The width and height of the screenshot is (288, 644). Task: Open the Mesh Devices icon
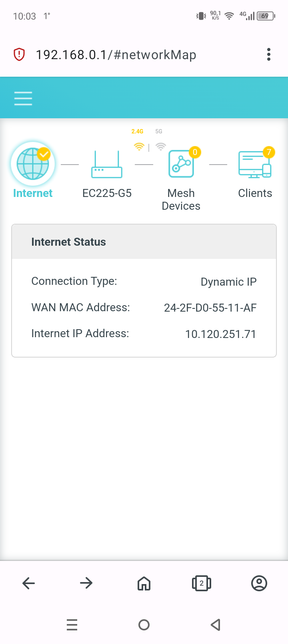pyautogui.click(x=181, y=164)
